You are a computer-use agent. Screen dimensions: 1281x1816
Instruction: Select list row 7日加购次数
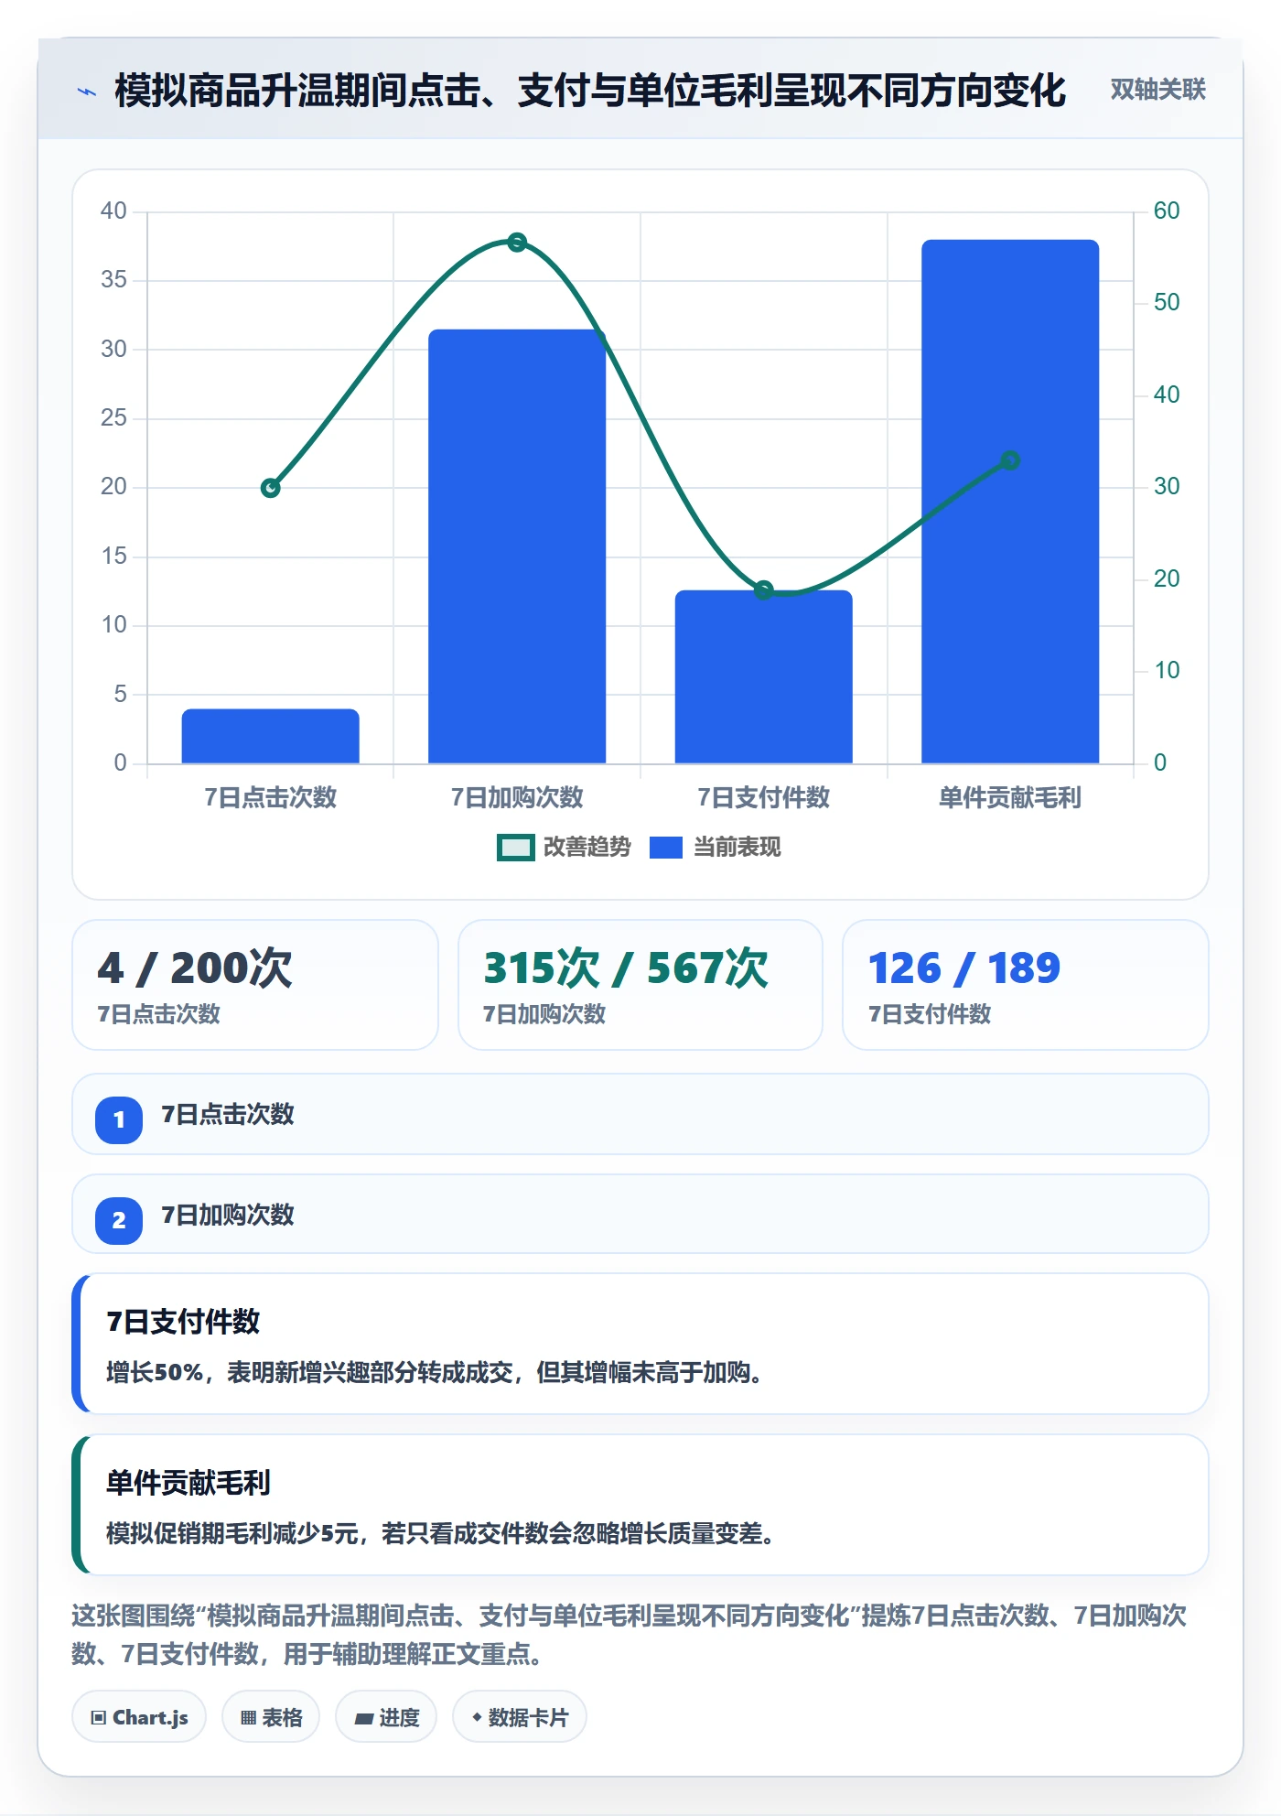click(640, 1215)
